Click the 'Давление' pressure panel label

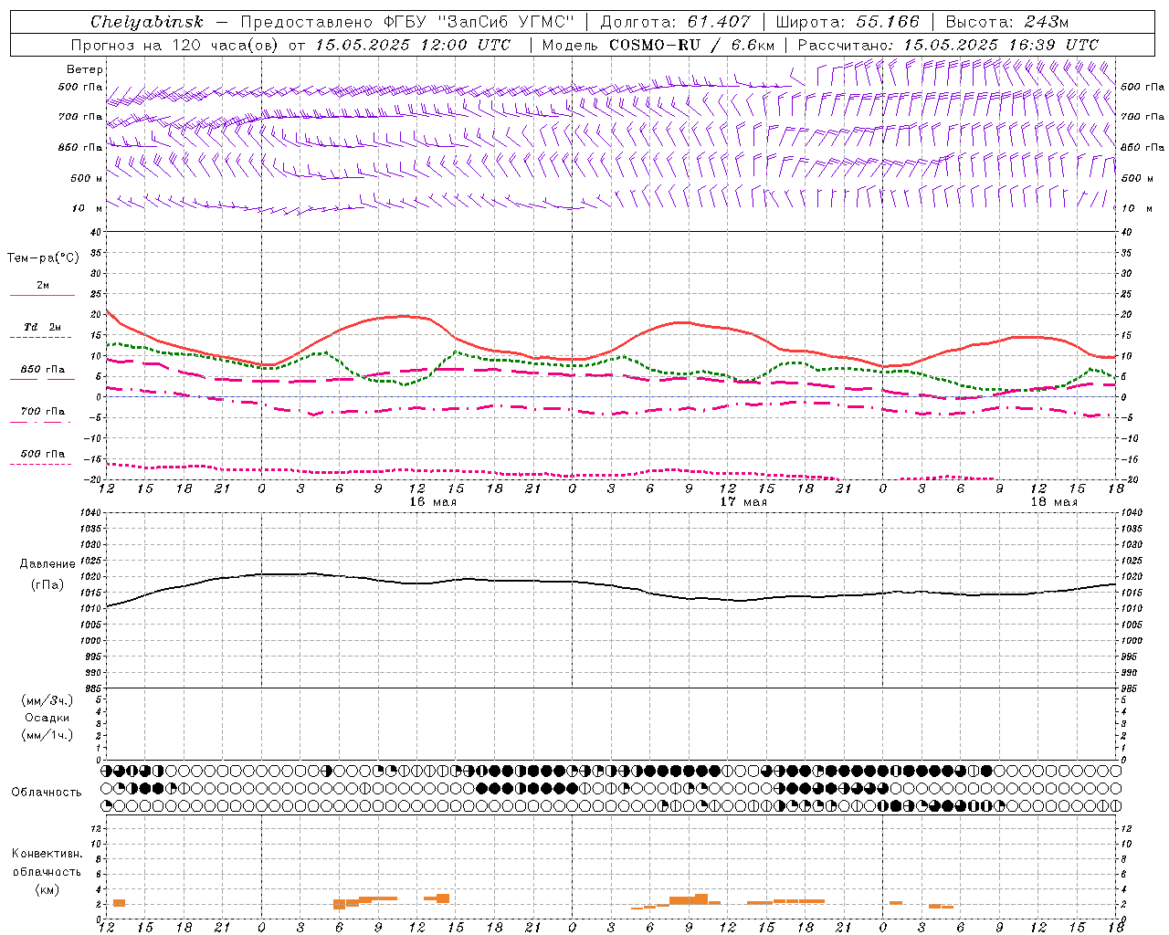click(x=47, y=564)
